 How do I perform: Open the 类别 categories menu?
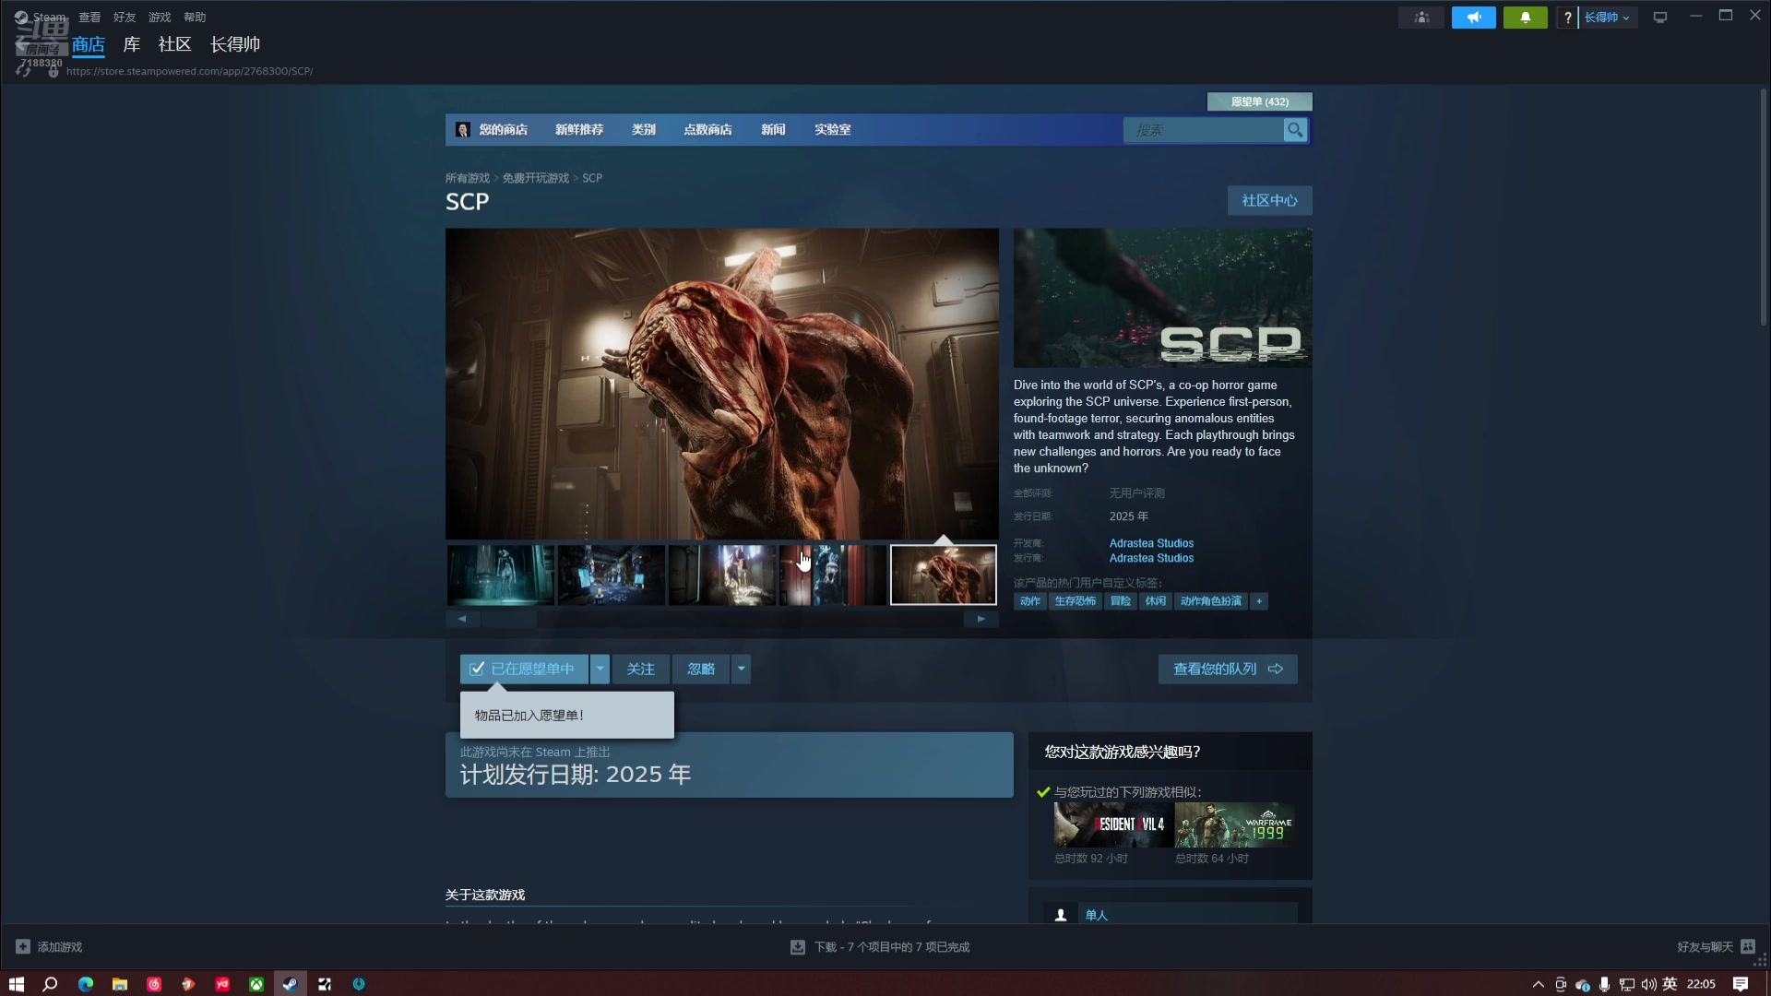pos(644,130)
